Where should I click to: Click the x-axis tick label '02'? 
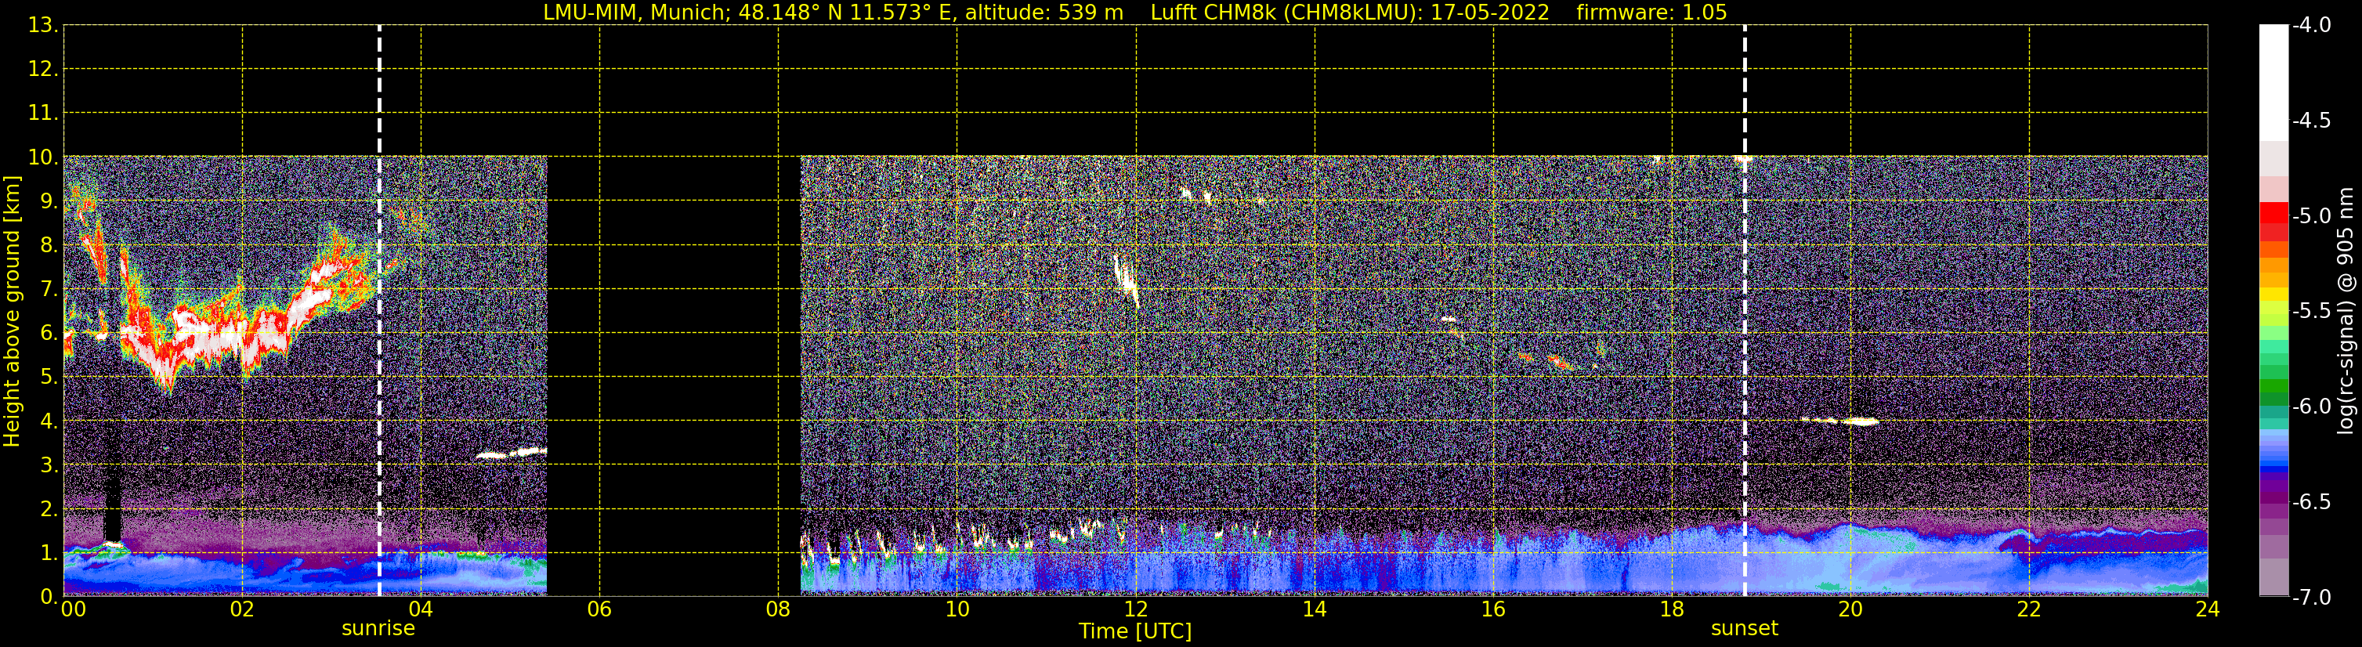[x=242, y=609]
